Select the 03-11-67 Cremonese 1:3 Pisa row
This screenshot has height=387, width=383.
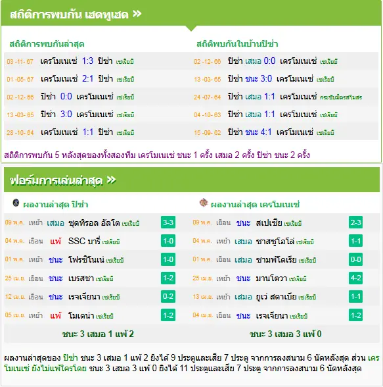(97, 61)
